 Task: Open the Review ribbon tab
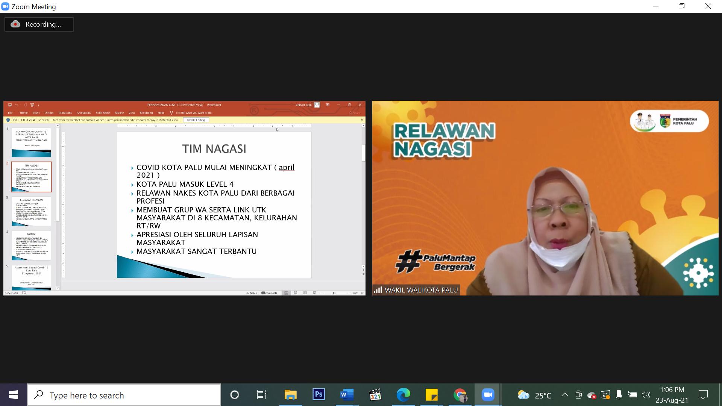119,113
